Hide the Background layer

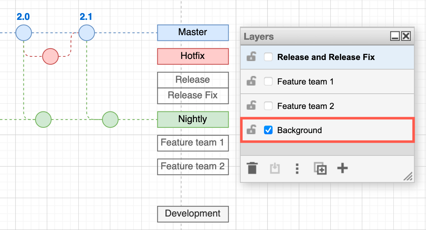[268, 130]
